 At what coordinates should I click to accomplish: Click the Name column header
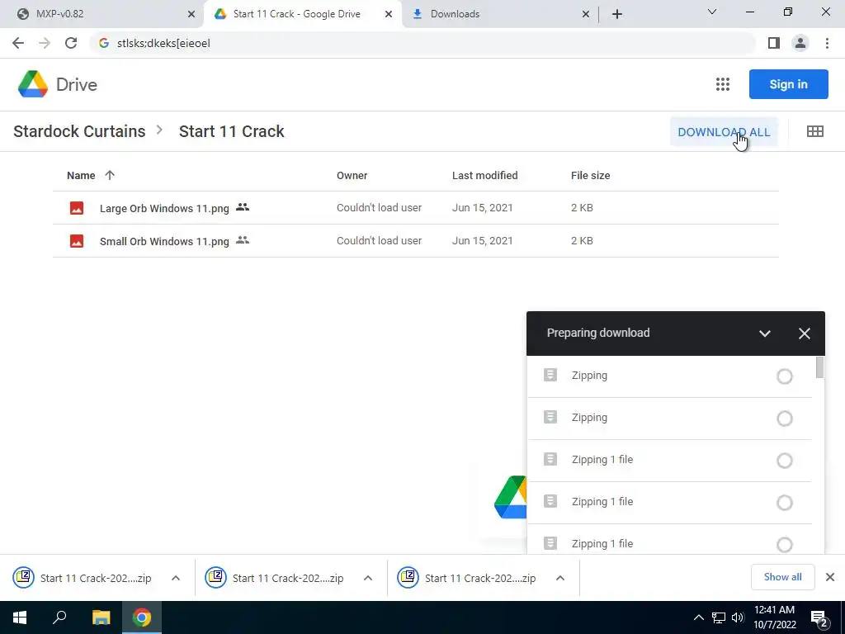pos(81,175)
